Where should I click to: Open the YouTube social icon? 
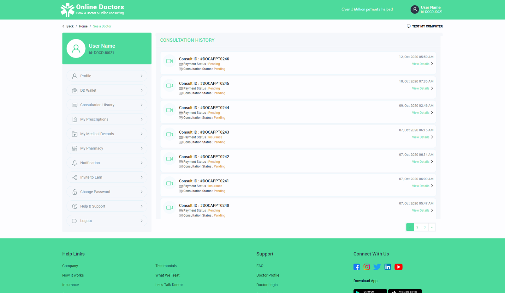(398, 267)
